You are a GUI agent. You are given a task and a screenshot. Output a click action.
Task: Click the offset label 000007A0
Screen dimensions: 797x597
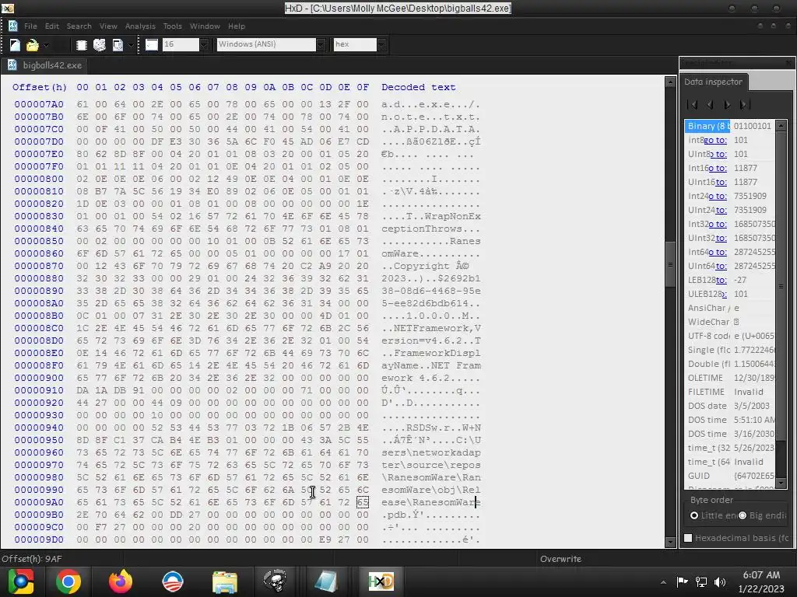[39, 104]
